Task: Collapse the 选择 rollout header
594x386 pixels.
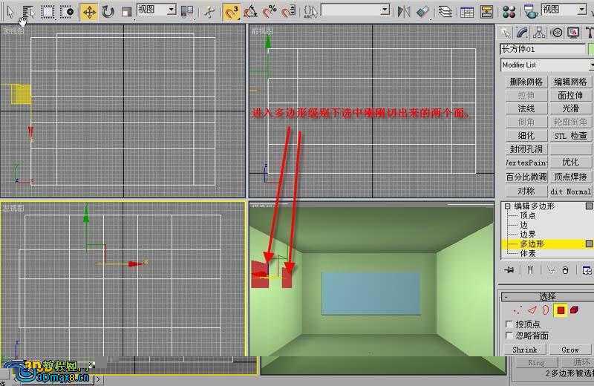Action: pyautogui.click(x=547, y=296)
